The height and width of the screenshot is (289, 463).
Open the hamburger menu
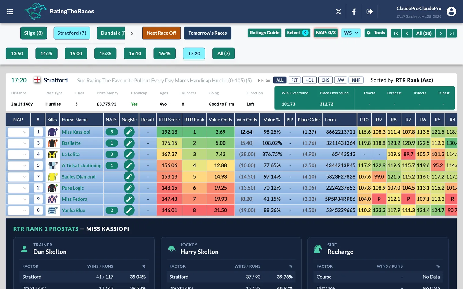(10, 12)
